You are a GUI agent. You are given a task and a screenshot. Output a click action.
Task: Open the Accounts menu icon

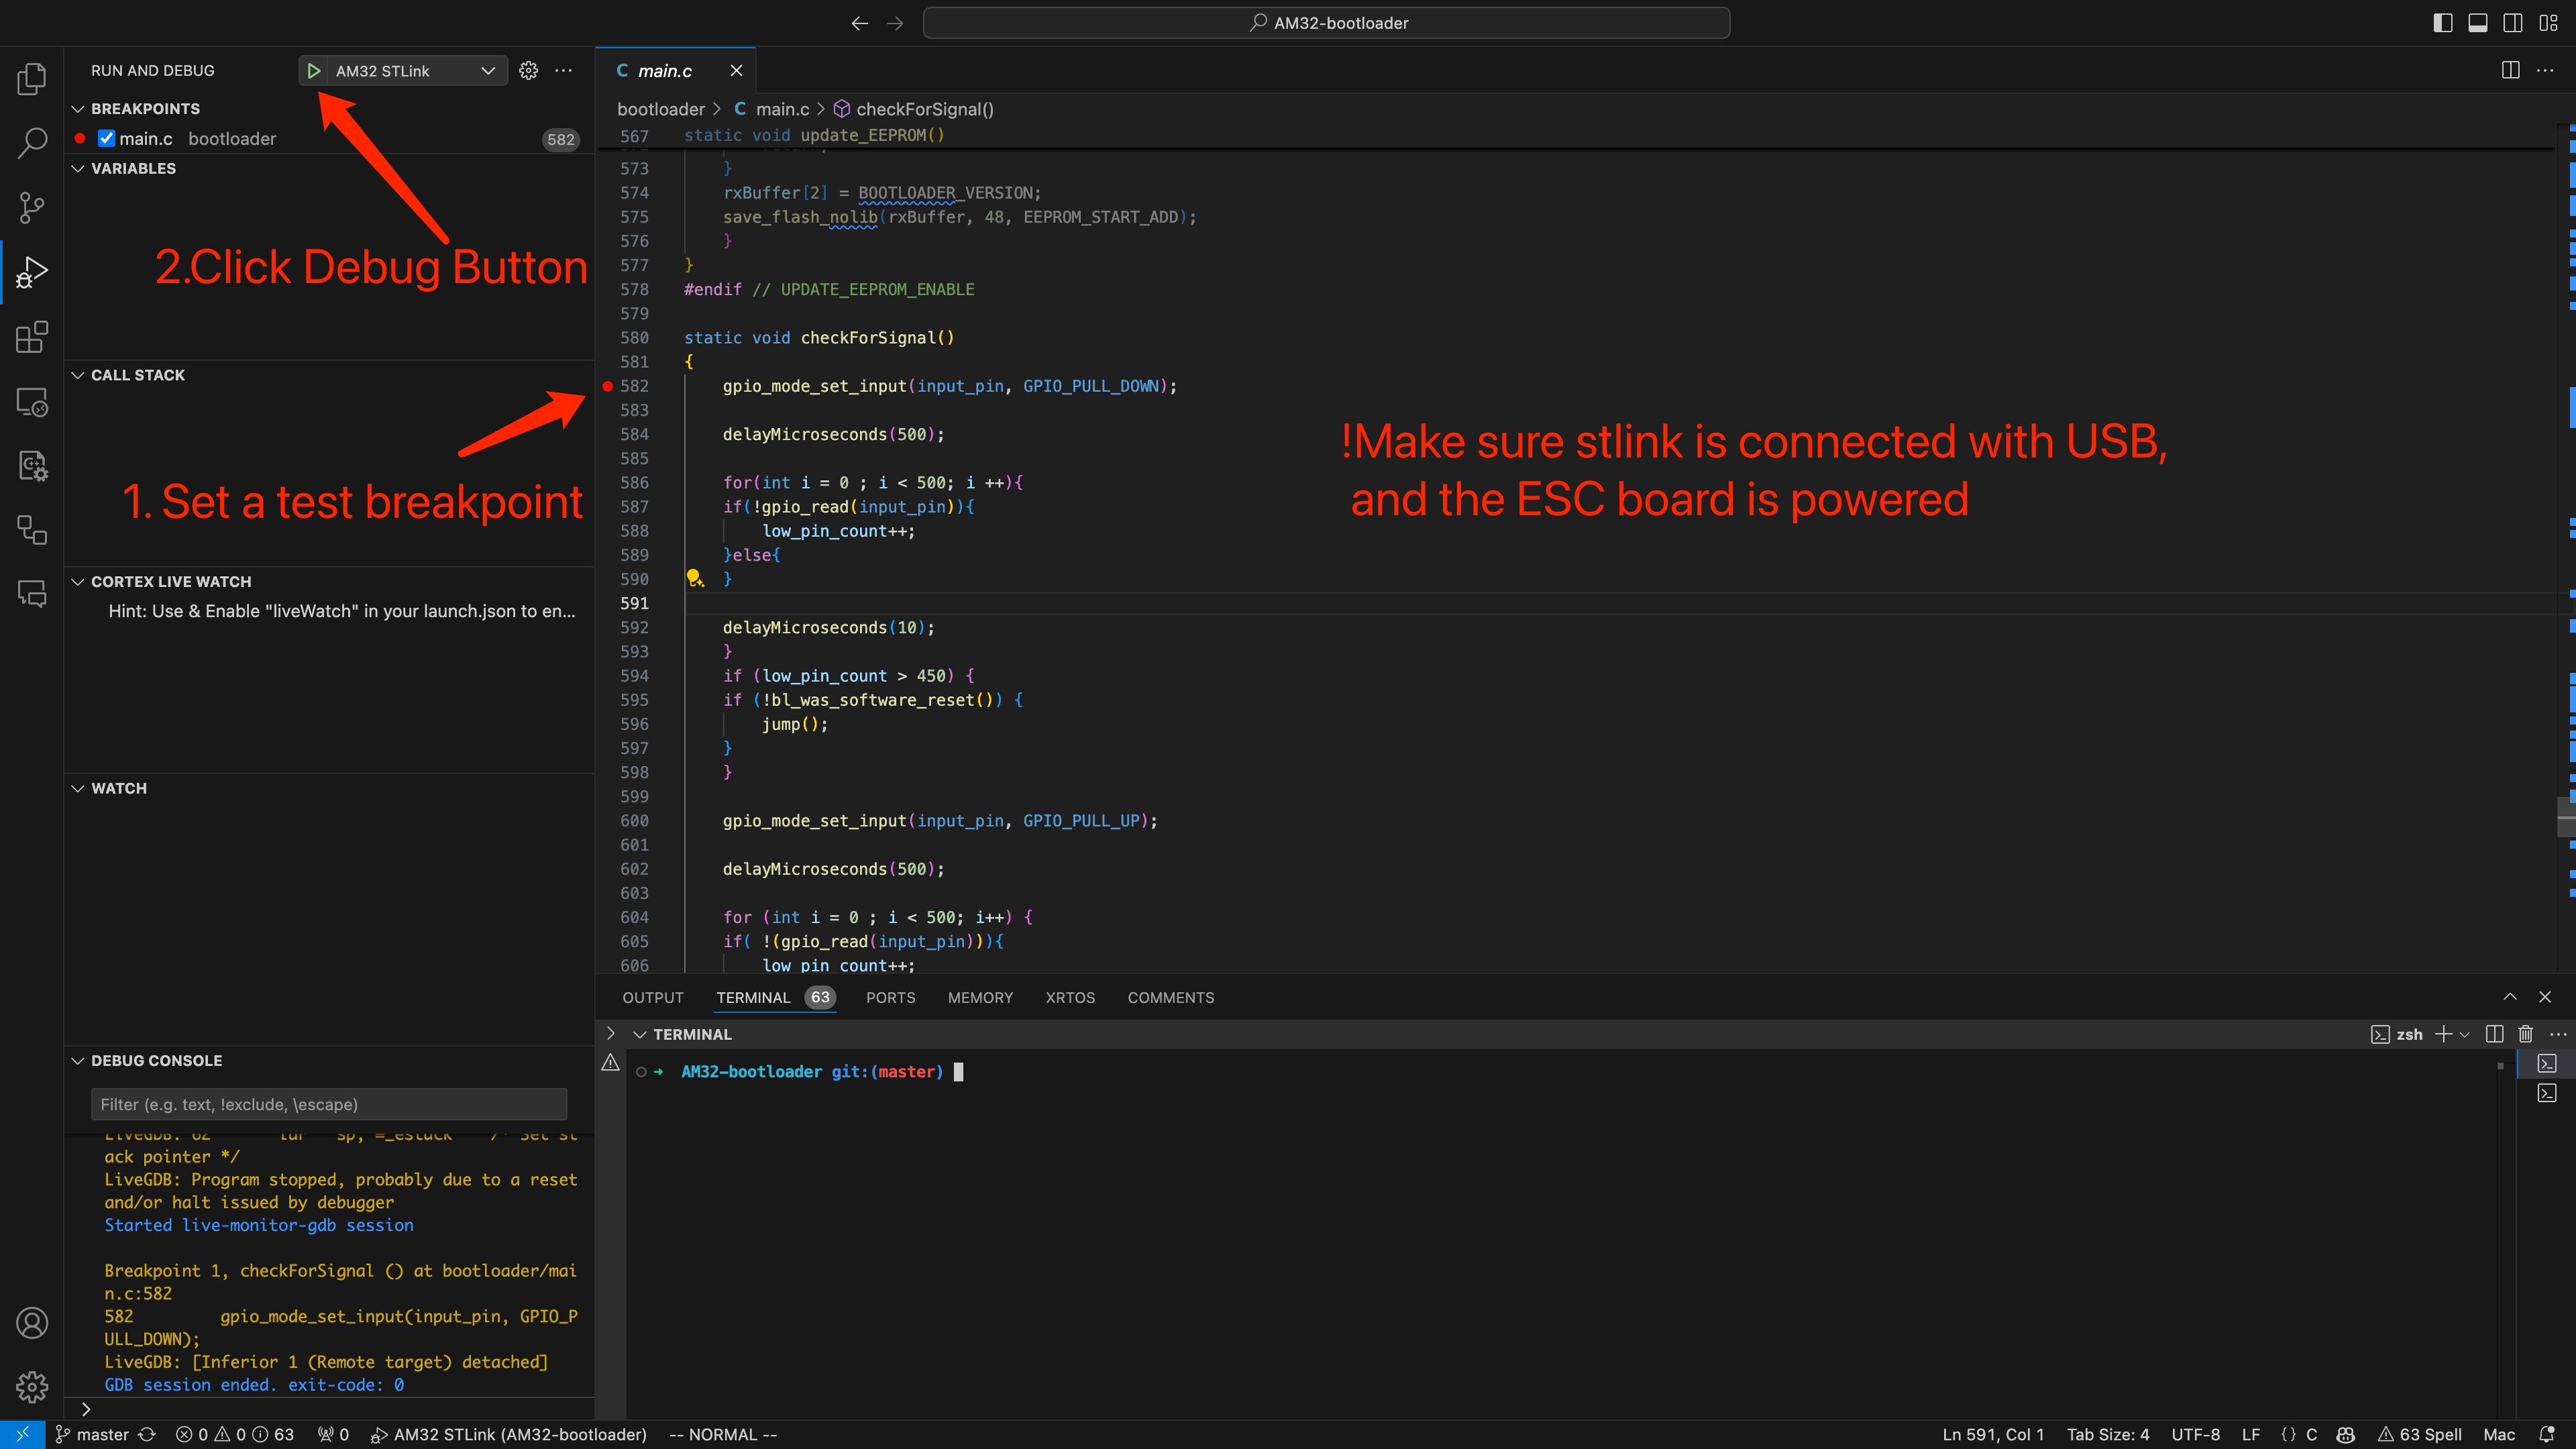(x=32, y=1323)
